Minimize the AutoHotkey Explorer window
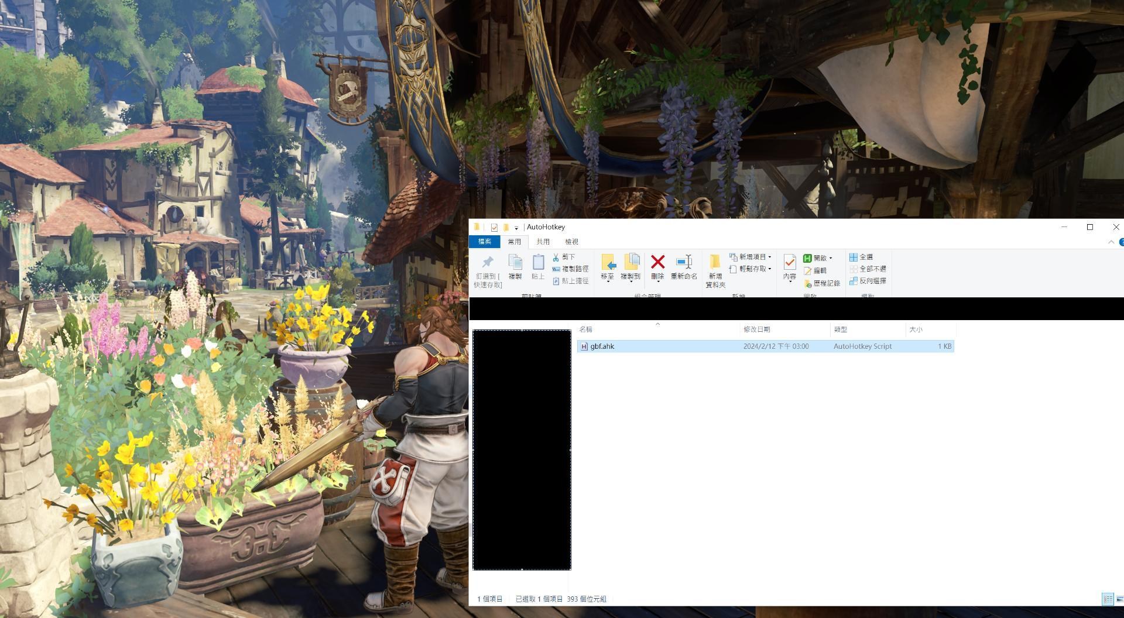The height and width of the screenshot is (618, 1124). [x=1064, y=227]
